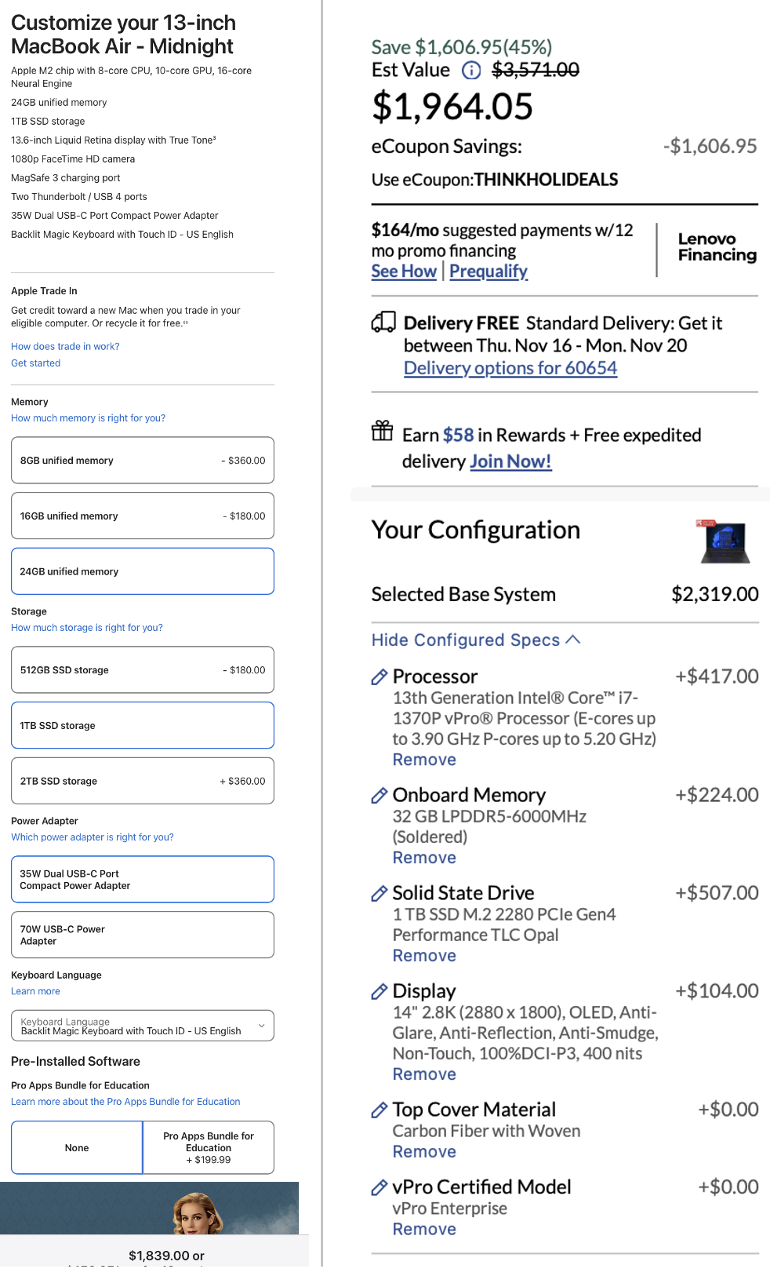770x1276 pixels.
Task: Select None for pre-installed software
Action: point(77,1147)
